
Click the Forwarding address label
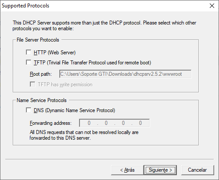point(50,123)
